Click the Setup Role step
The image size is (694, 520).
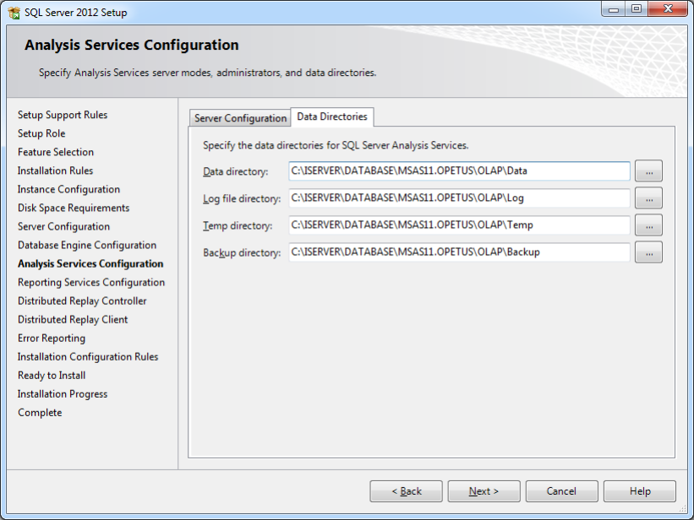pyautogui.click(x=41, y=133)
